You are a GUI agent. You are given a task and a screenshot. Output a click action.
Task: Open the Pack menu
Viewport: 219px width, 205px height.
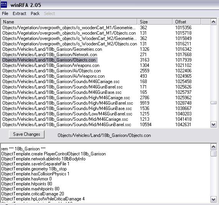35,13
